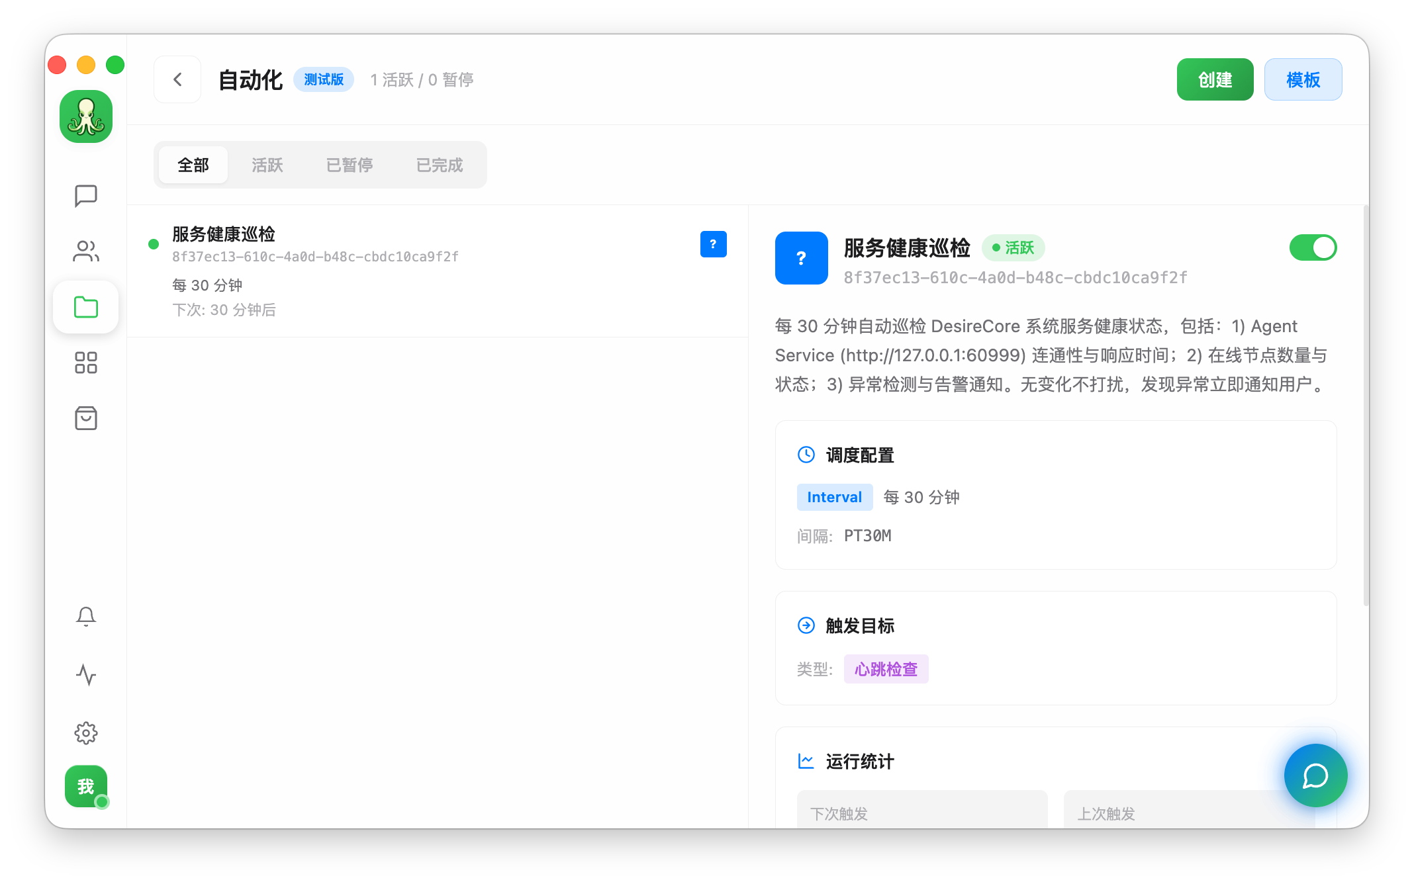
Task: Disable the 服务健康巡检 automation toggle
Action: pos(1313,247)
